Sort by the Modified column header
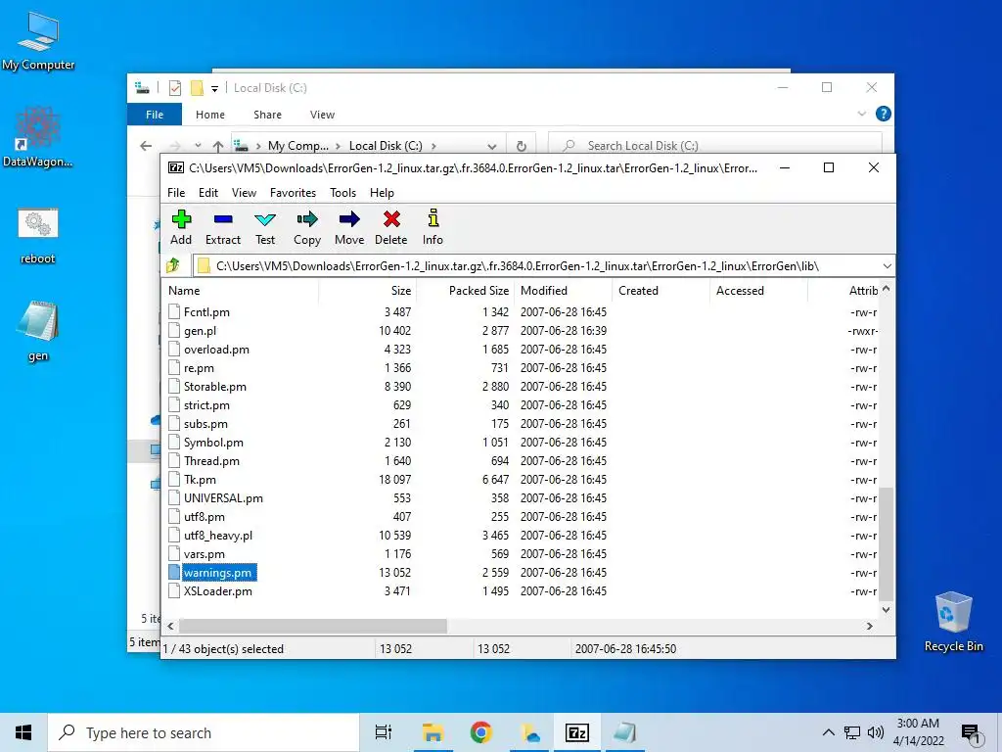The width and height of the screenshot is (1002, 752). coord(563,290)
